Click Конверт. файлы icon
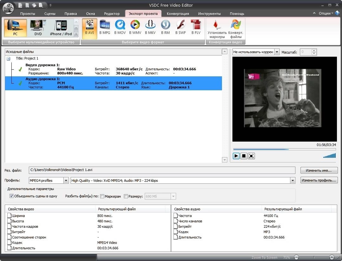The width and height of the screenshot is (342, 261). pos(236,29)
